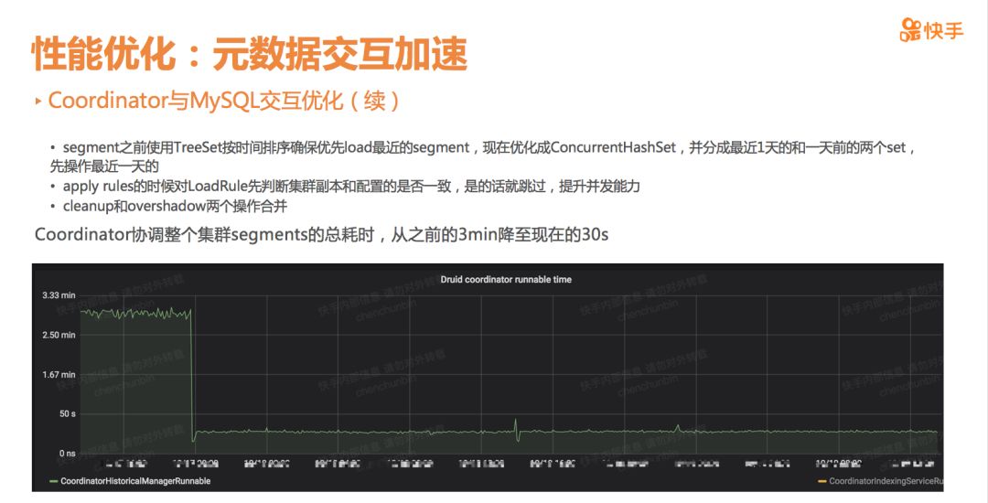Click the sharp drop in the green line

pos(191,375)
